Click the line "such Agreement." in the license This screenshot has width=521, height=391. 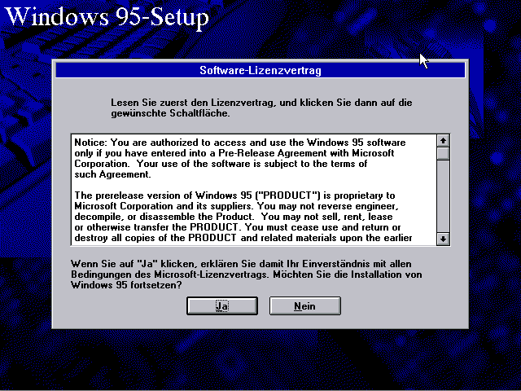click(x=112, y=174)
